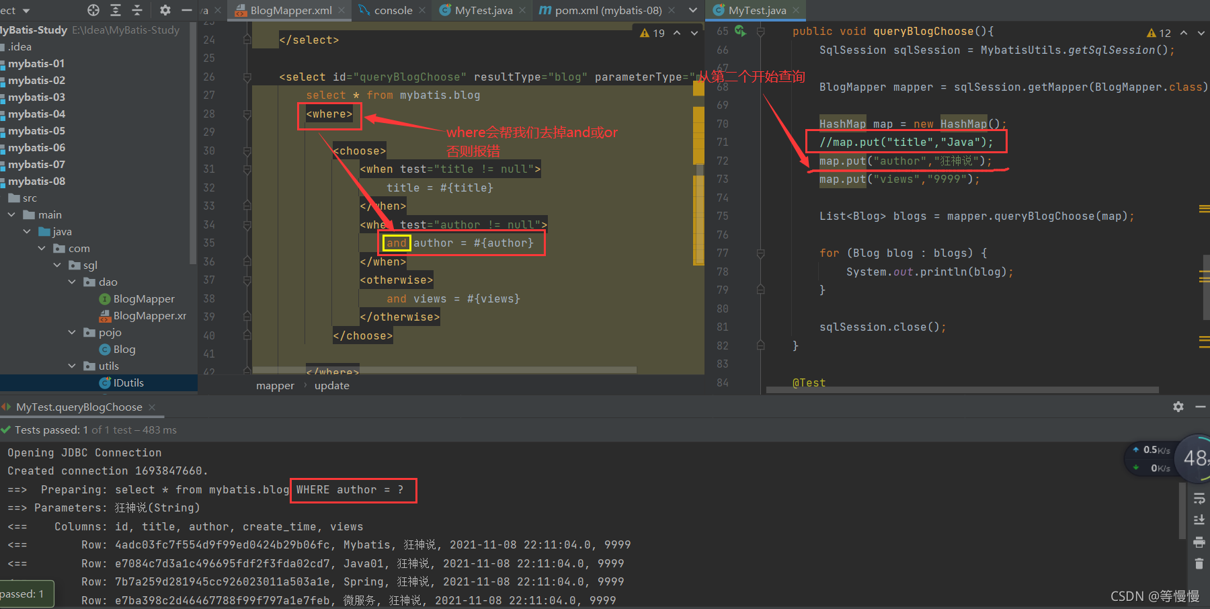Click the network speed floating widget
This screenshot has width=1210, height=609.
click(x=1167, y=459)
